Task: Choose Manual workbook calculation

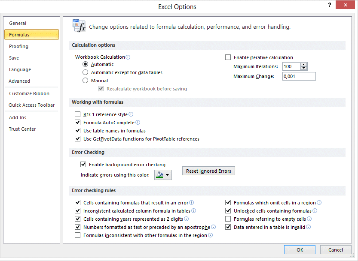Action: click(85, 81)
